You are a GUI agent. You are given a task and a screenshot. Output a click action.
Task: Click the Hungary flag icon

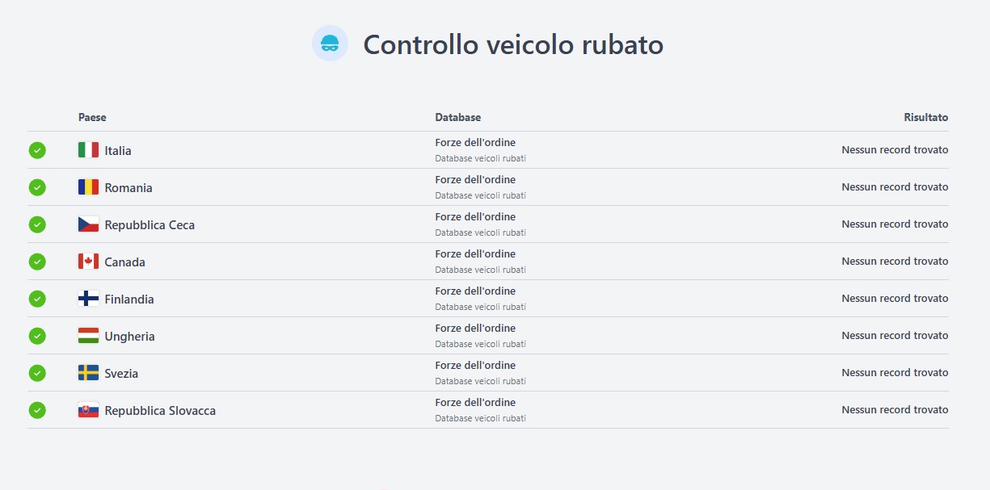tap(88, 336)
